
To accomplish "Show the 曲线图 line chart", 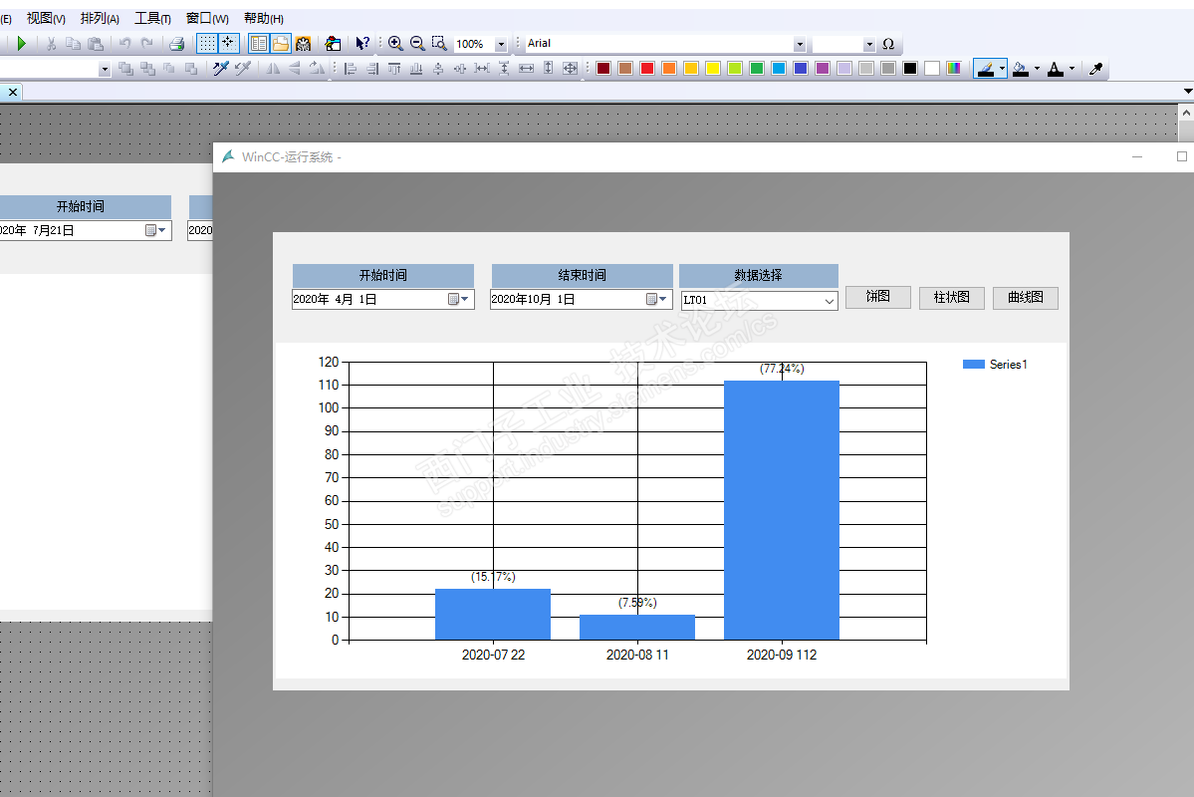I will [x=1026, y=297].
